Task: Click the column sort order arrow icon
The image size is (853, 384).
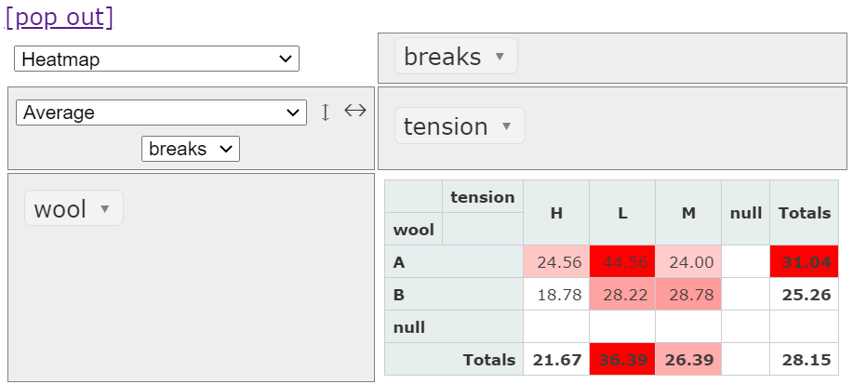Action: click(x=354, y=111)
